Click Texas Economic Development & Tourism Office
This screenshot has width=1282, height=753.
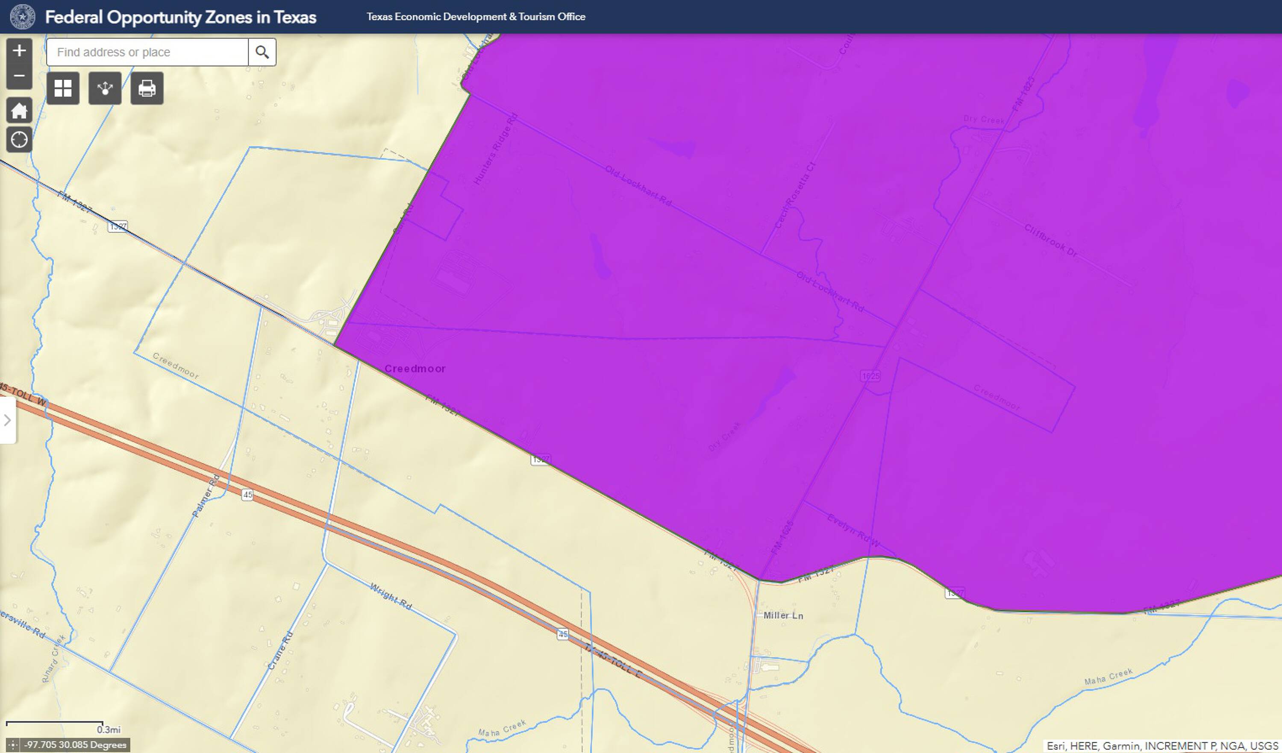coord(476,17)
